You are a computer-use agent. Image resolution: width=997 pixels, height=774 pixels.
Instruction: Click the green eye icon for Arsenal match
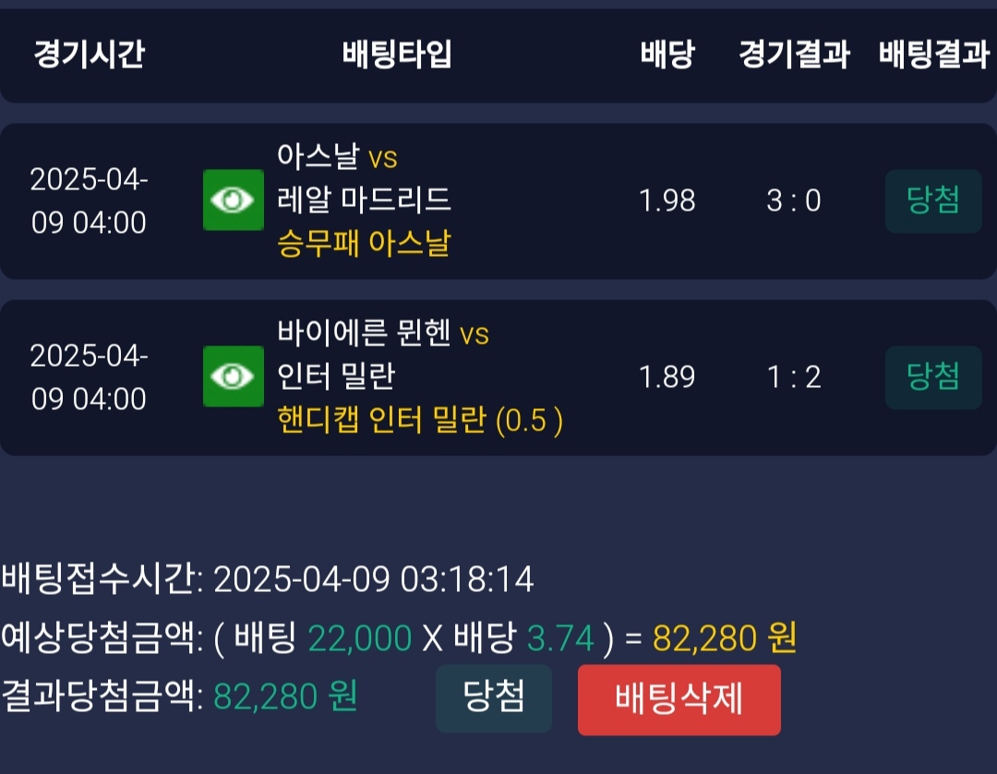coord(234,200)
